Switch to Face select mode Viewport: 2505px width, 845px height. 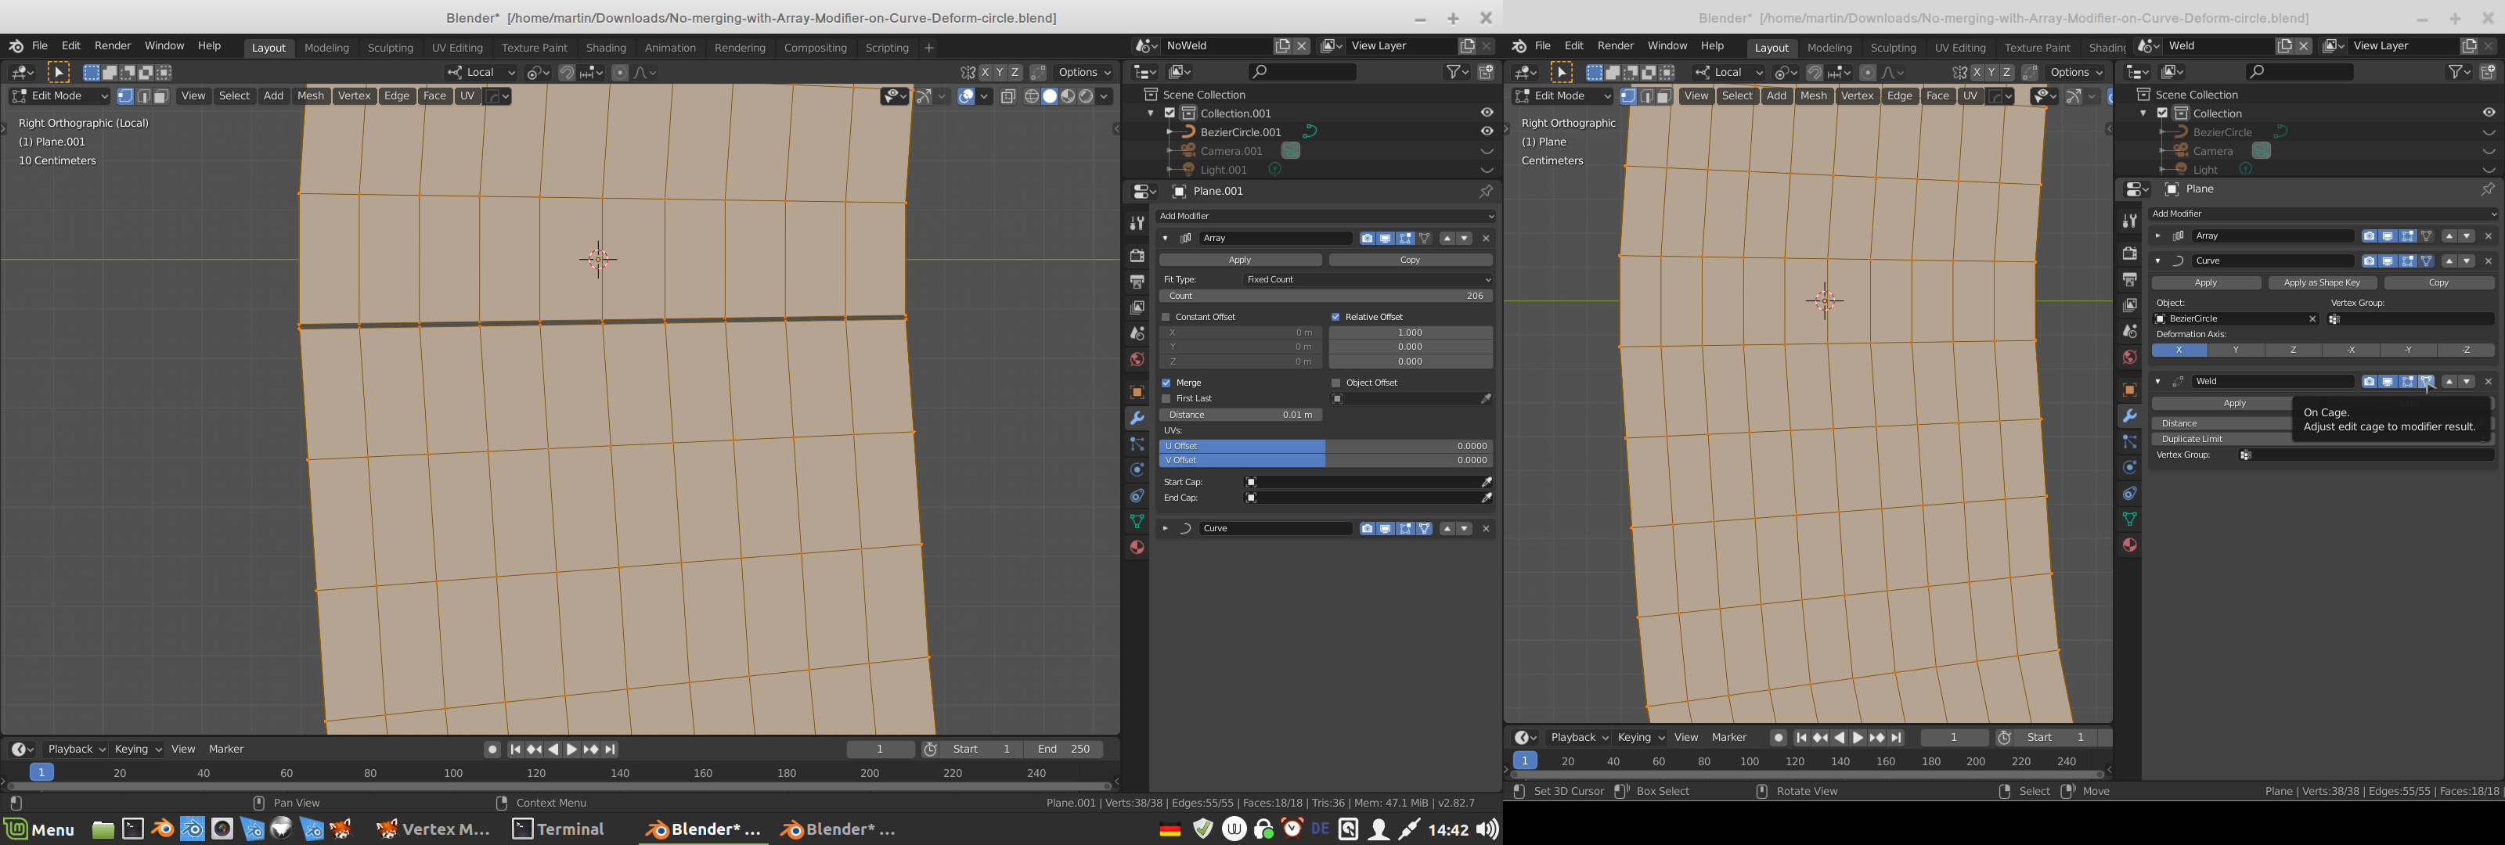click(x=161, y=95)
